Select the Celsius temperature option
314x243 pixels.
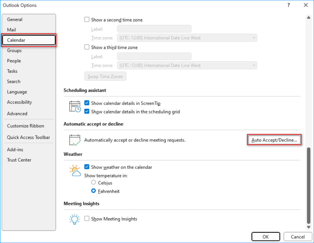click(x=93, y=182)
